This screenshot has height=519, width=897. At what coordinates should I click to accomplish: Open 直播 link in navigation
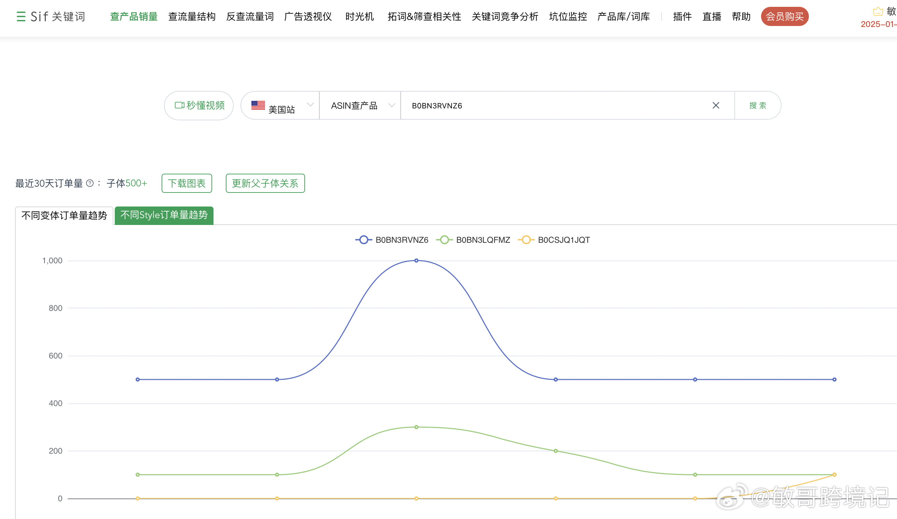pos(712,16)
